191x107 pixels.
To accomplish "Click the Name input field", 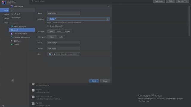I will [64, 13].
